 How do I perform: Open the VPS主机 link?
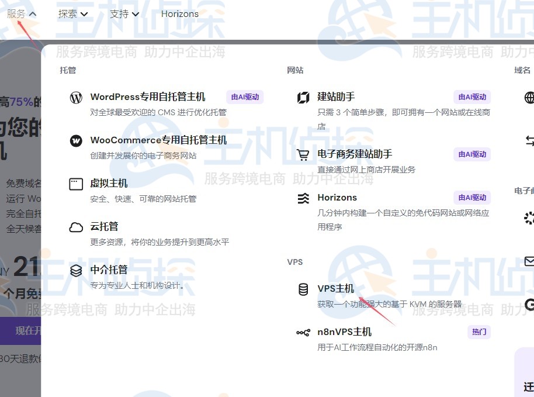tap(336, 289)
